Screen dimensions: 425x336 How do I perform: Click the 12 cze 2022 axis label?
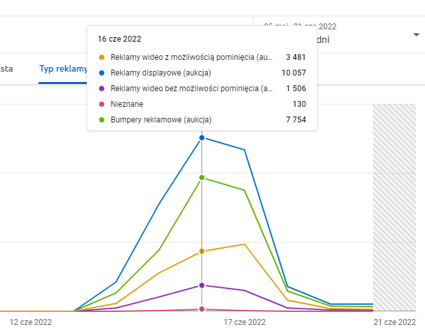click(x=31, y=322)
